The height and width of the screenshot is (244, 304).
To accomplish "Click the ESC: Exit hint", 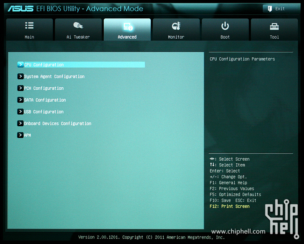I will tap(246, 200).
